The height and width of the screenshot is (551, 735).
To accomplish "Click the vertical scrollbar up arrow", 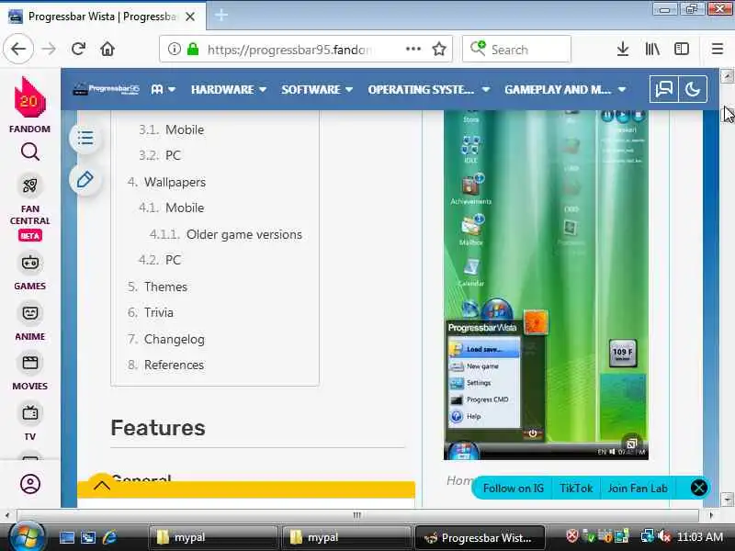I will [727, 75].
